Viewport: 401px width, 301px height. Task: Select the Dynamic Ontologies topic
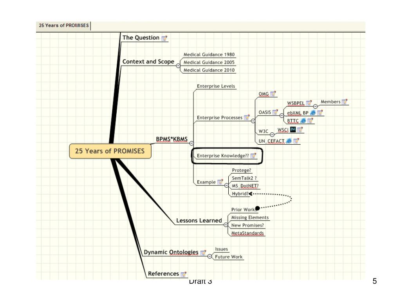click(171, 252)
